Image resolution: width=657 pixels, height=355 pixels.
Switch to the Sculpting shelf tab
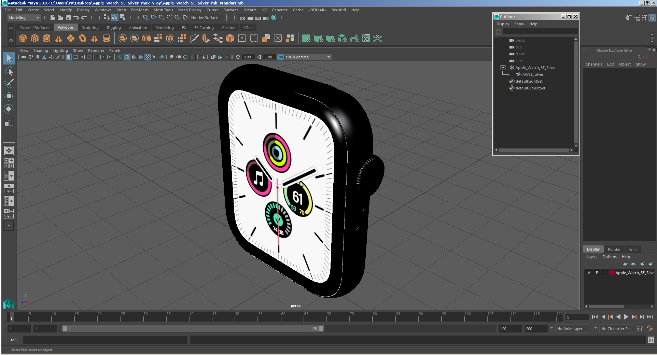coord(90,28)
